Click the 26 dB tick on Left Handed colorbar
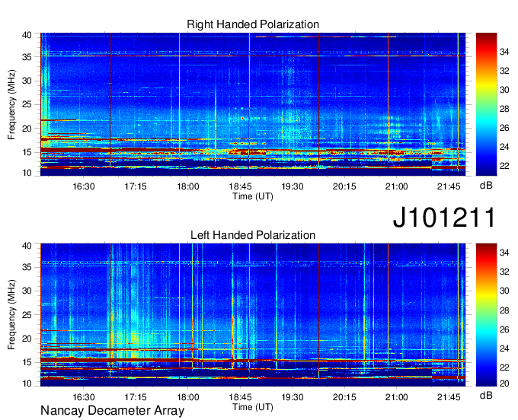 point(504,329)
